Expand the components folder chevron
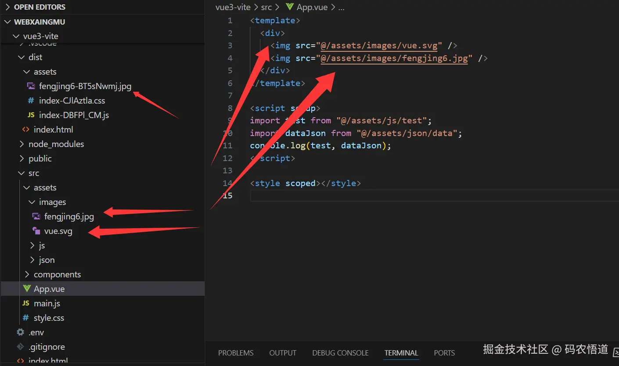The image size is (619, 366). point(27,275)
